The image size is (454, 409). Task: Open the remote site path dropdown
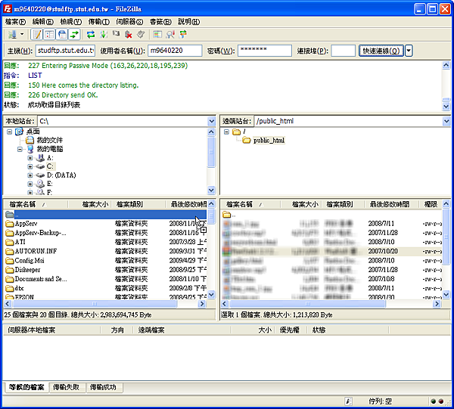tap(446, 121)
